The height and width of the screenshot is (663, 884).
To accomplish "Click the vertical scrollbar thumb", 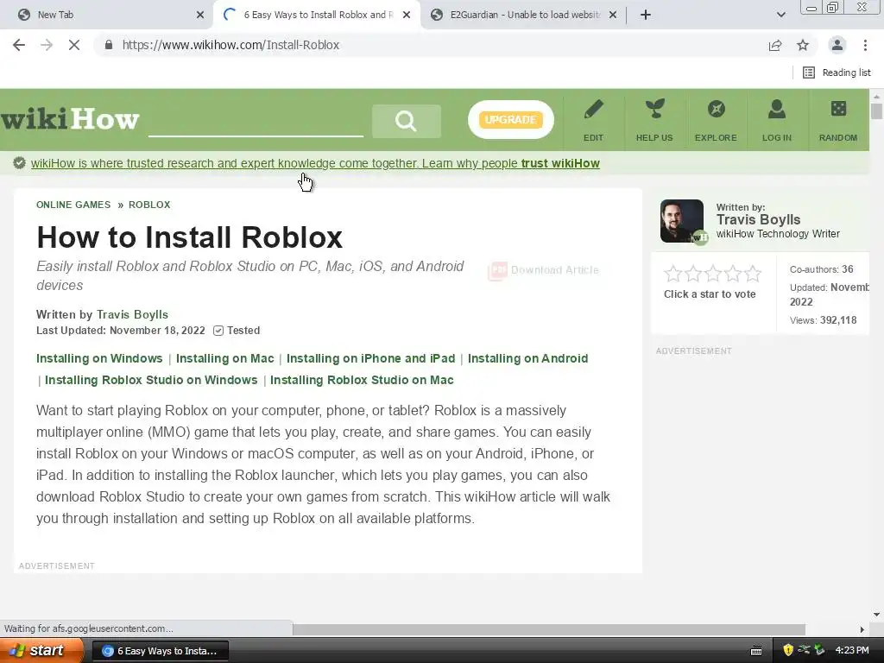I will tap(876, 110).
